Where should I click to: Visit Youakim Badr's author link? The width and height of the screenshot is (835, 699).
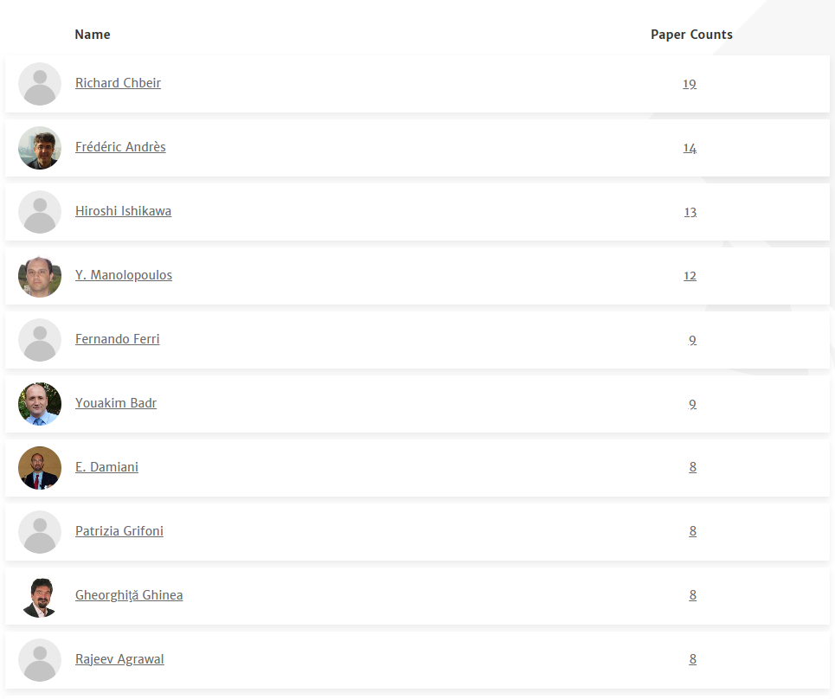[x=116, y=403]
